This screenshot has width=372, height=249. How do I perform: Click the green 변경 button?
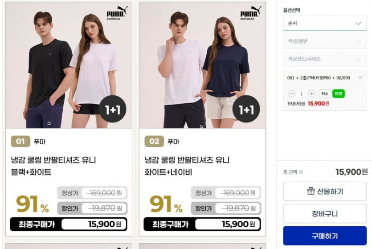(338, 94)
